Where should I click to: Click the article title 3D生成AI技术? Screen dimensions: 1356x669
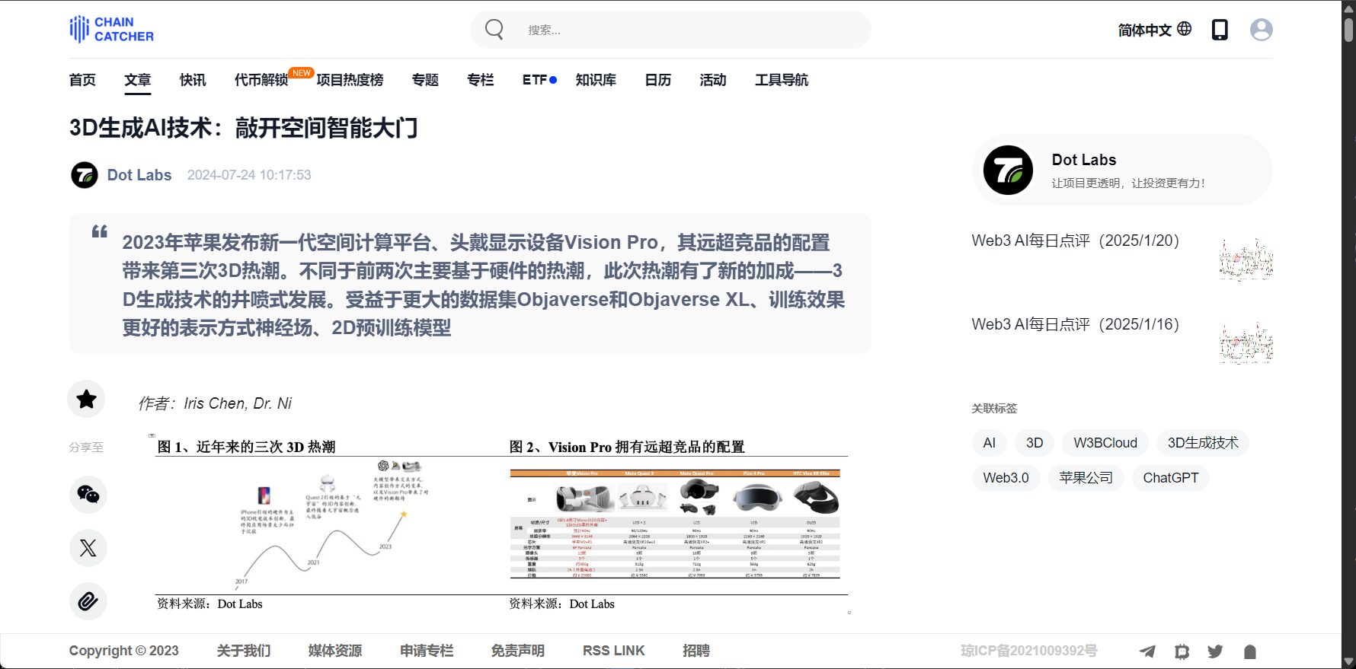point(244,128)
